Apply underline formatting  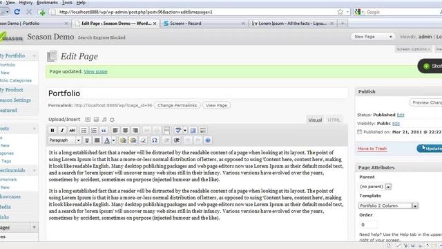click(87, 140)
